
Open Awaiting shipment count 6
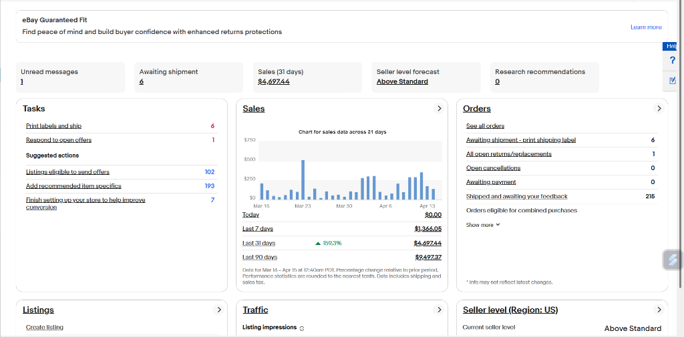(142, 81)
